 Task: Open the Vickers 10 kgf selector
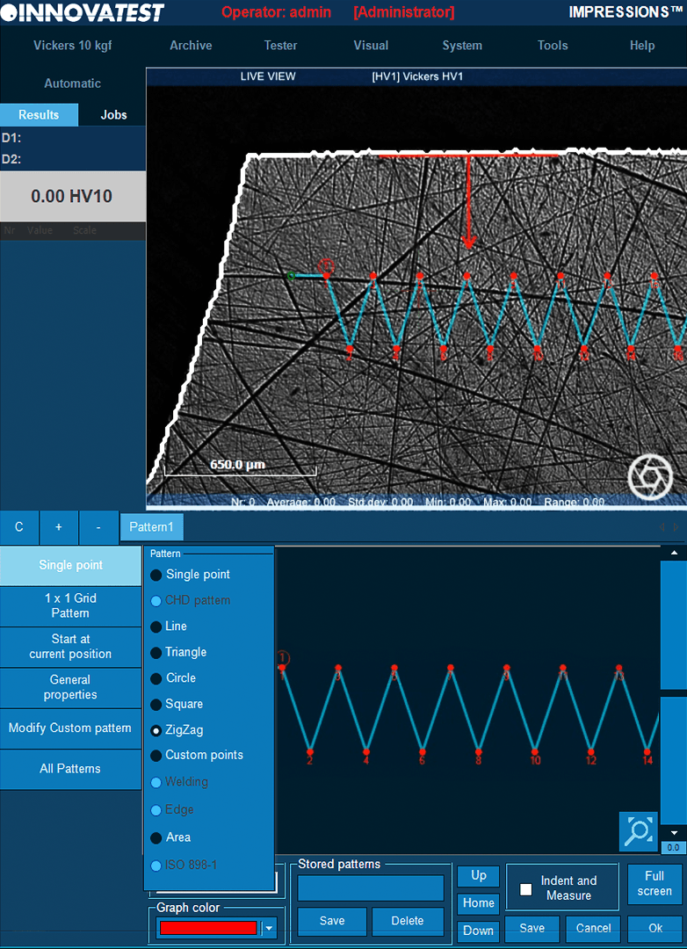(72, 46)
